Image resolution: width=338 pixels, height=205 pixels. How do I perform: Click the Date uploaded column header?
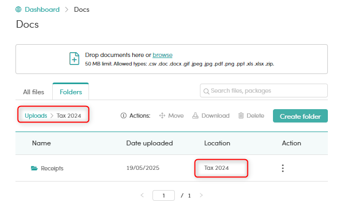pyautogui.click(x=149, y=143)
